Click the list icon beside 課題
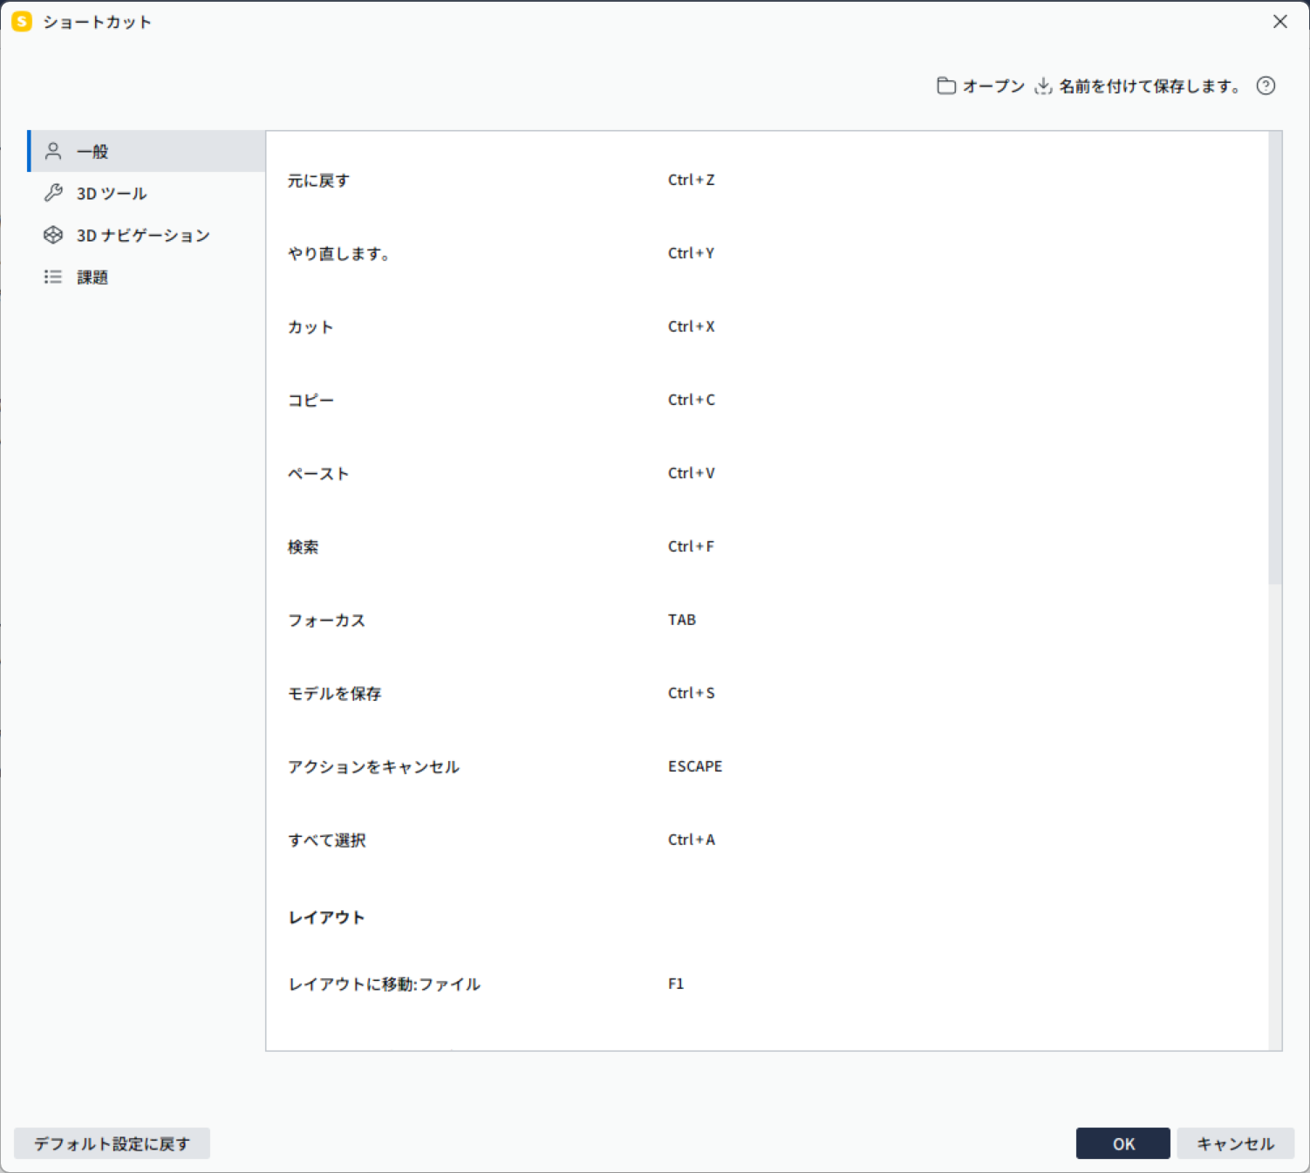Image resolution: width=1310 pixels, height=1173 pixels. click(x=53, y=277)
